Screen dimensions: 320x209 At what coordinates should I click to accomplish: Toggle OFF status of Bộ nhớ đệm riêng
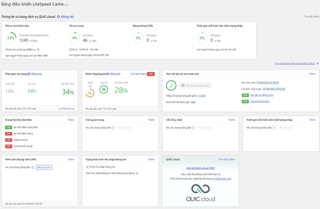(9, 134)
